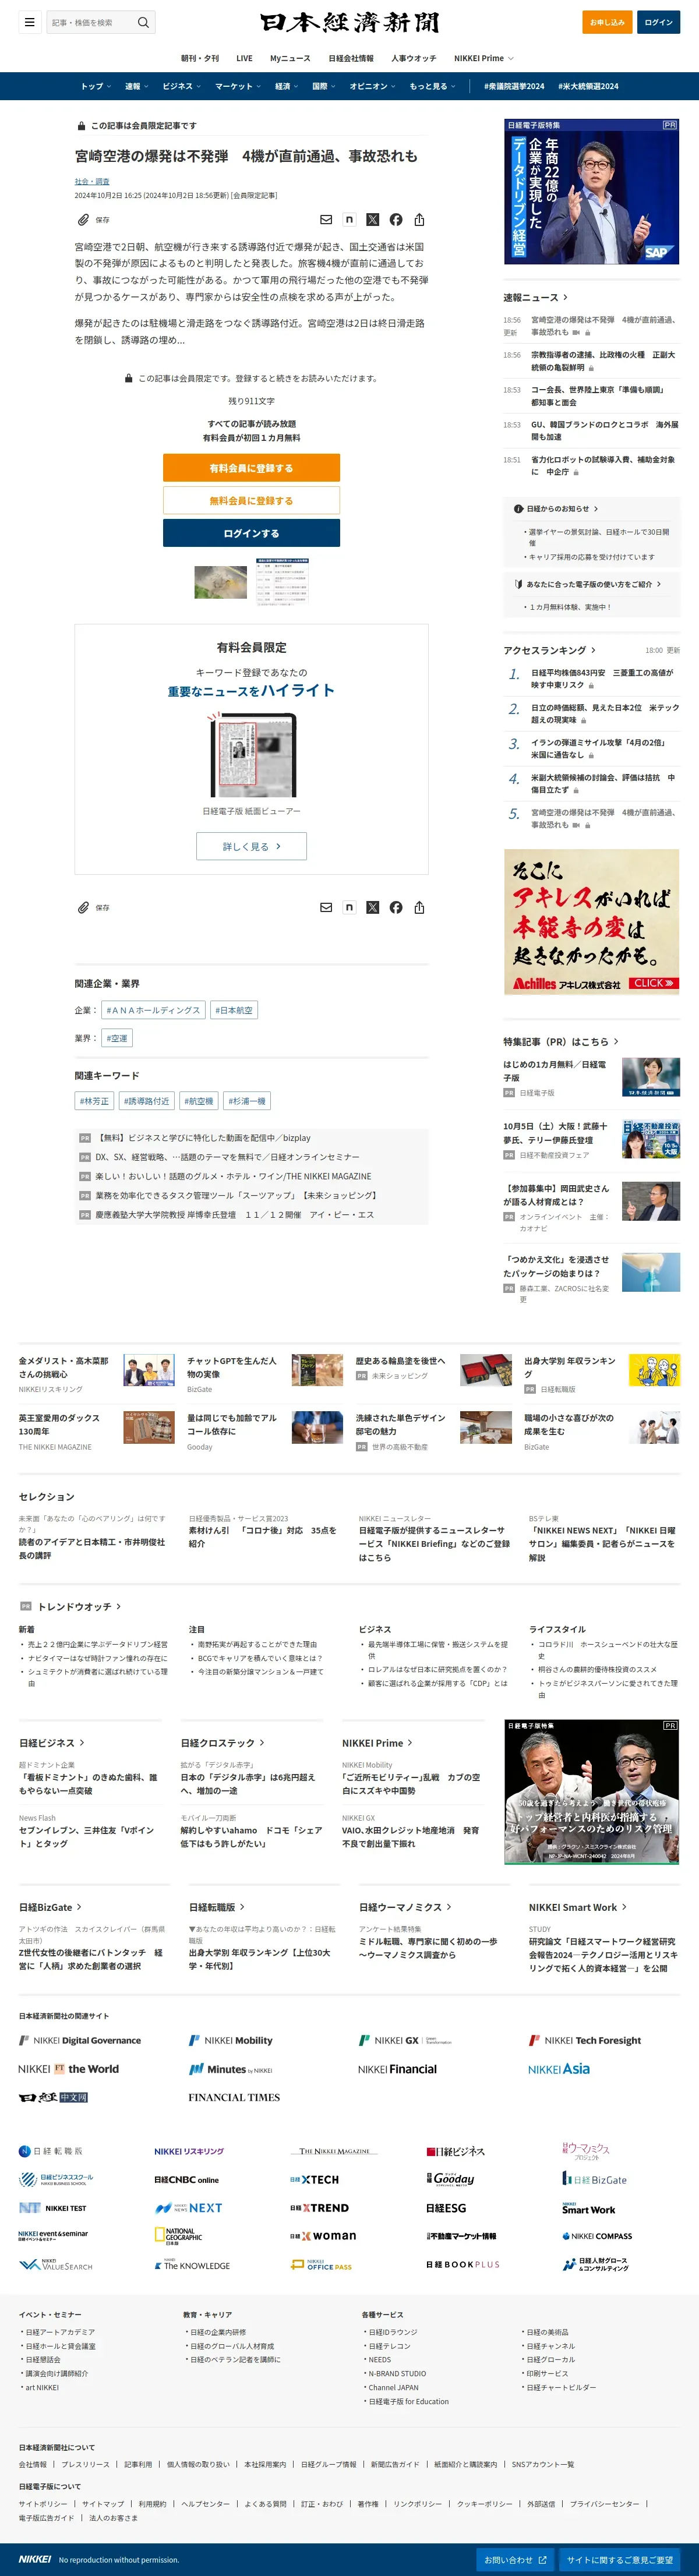This screenshot has height=2576, width=699.
Task: Click the FINANCIAL TIMES logo
Action: [234, 2097]
